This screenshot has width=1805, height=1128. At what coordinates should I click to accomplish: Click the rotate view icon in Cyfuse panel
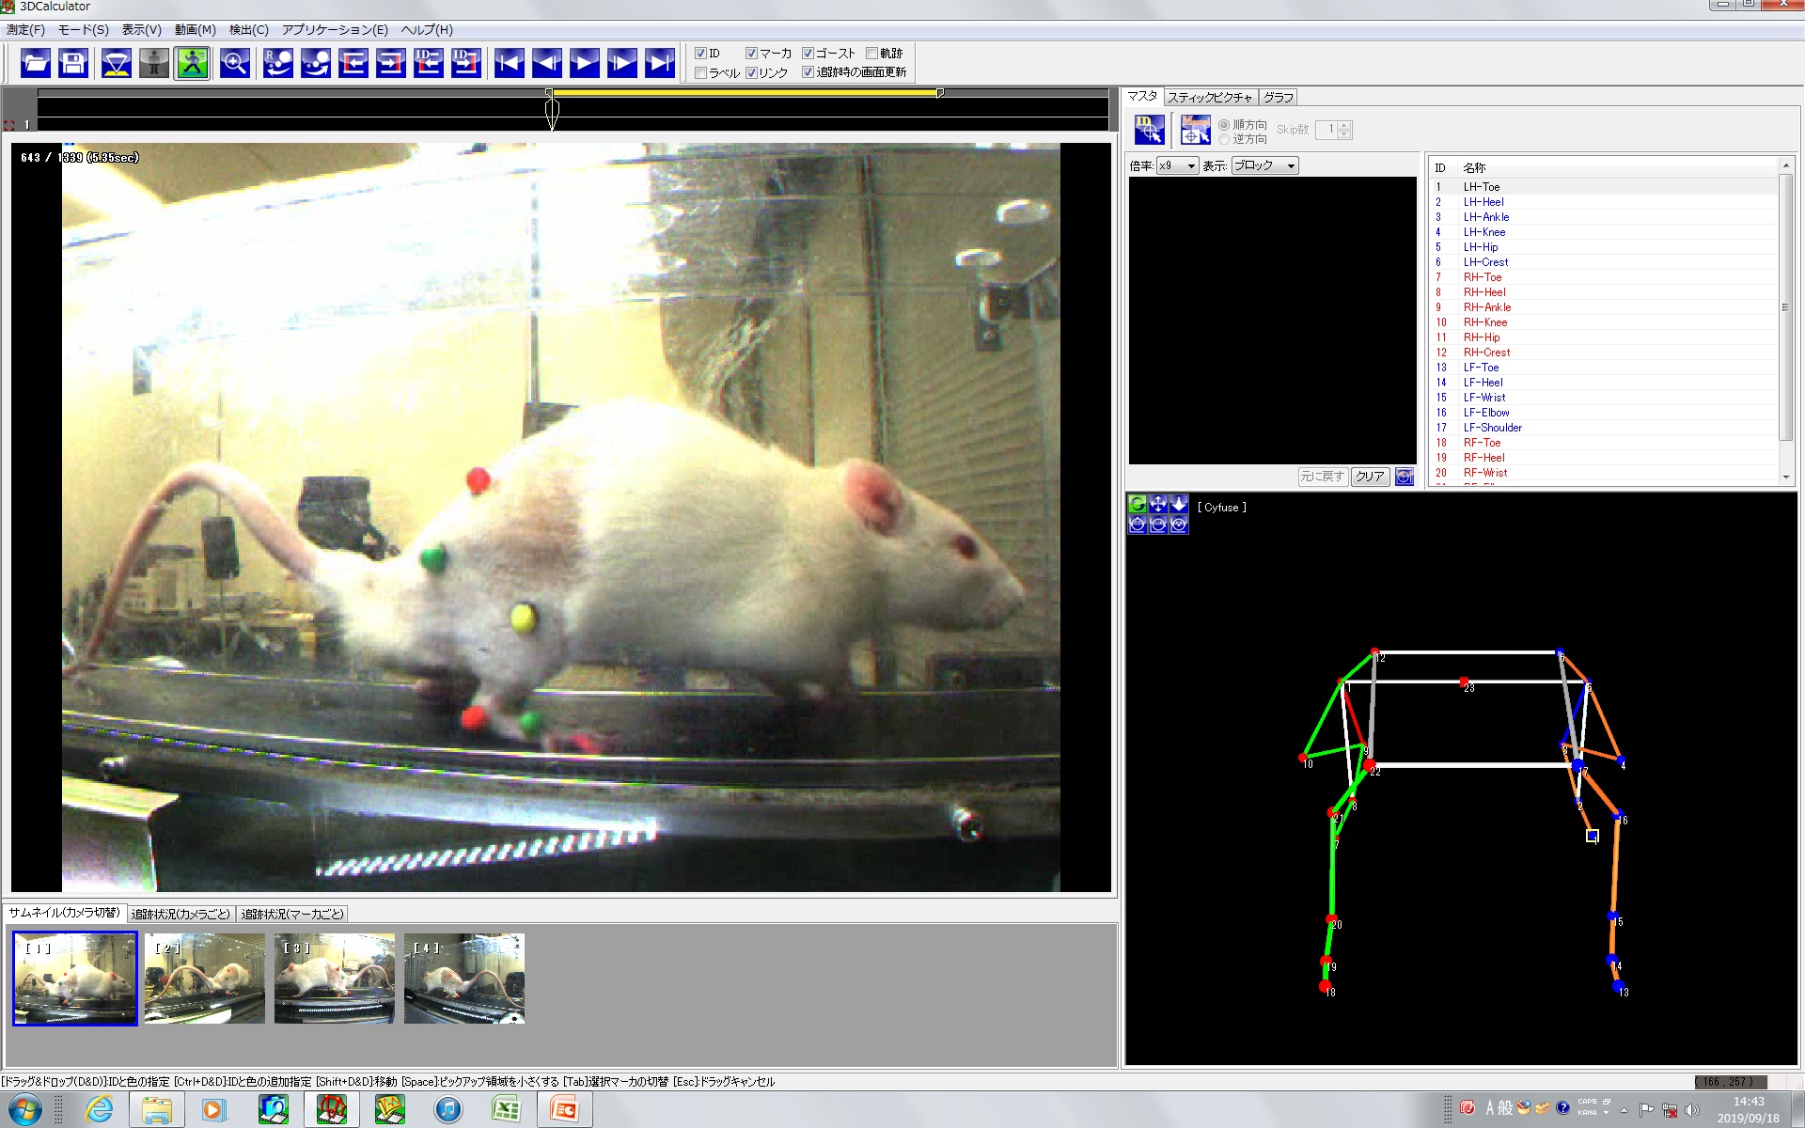pos(1138,505)
